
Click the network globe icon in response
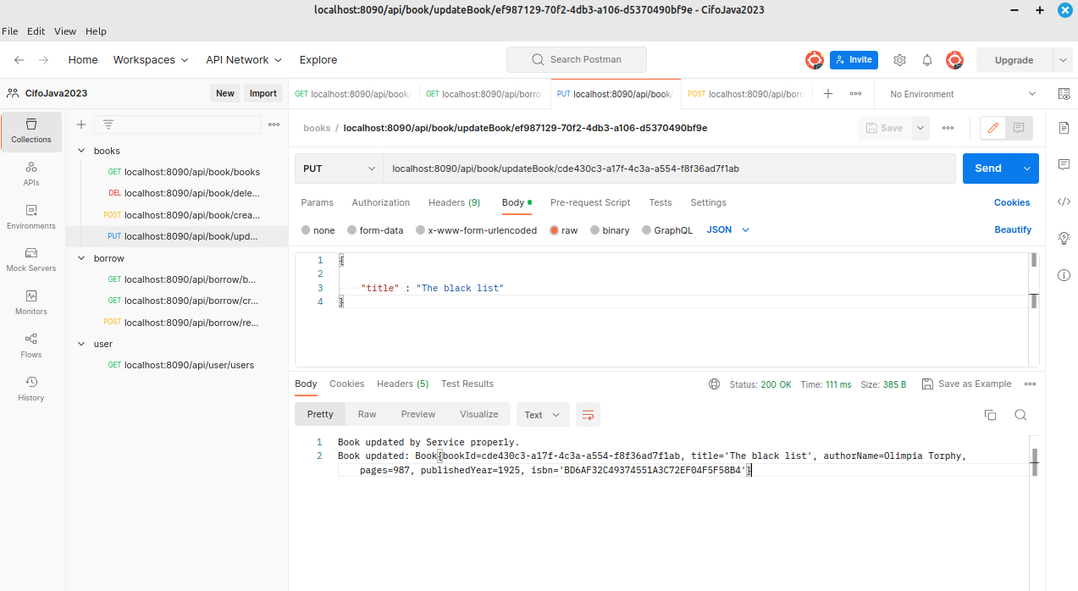714,384
